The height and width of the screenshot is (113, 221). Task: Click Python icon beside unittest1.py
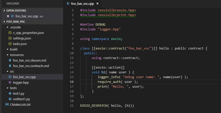click(10, 99)
